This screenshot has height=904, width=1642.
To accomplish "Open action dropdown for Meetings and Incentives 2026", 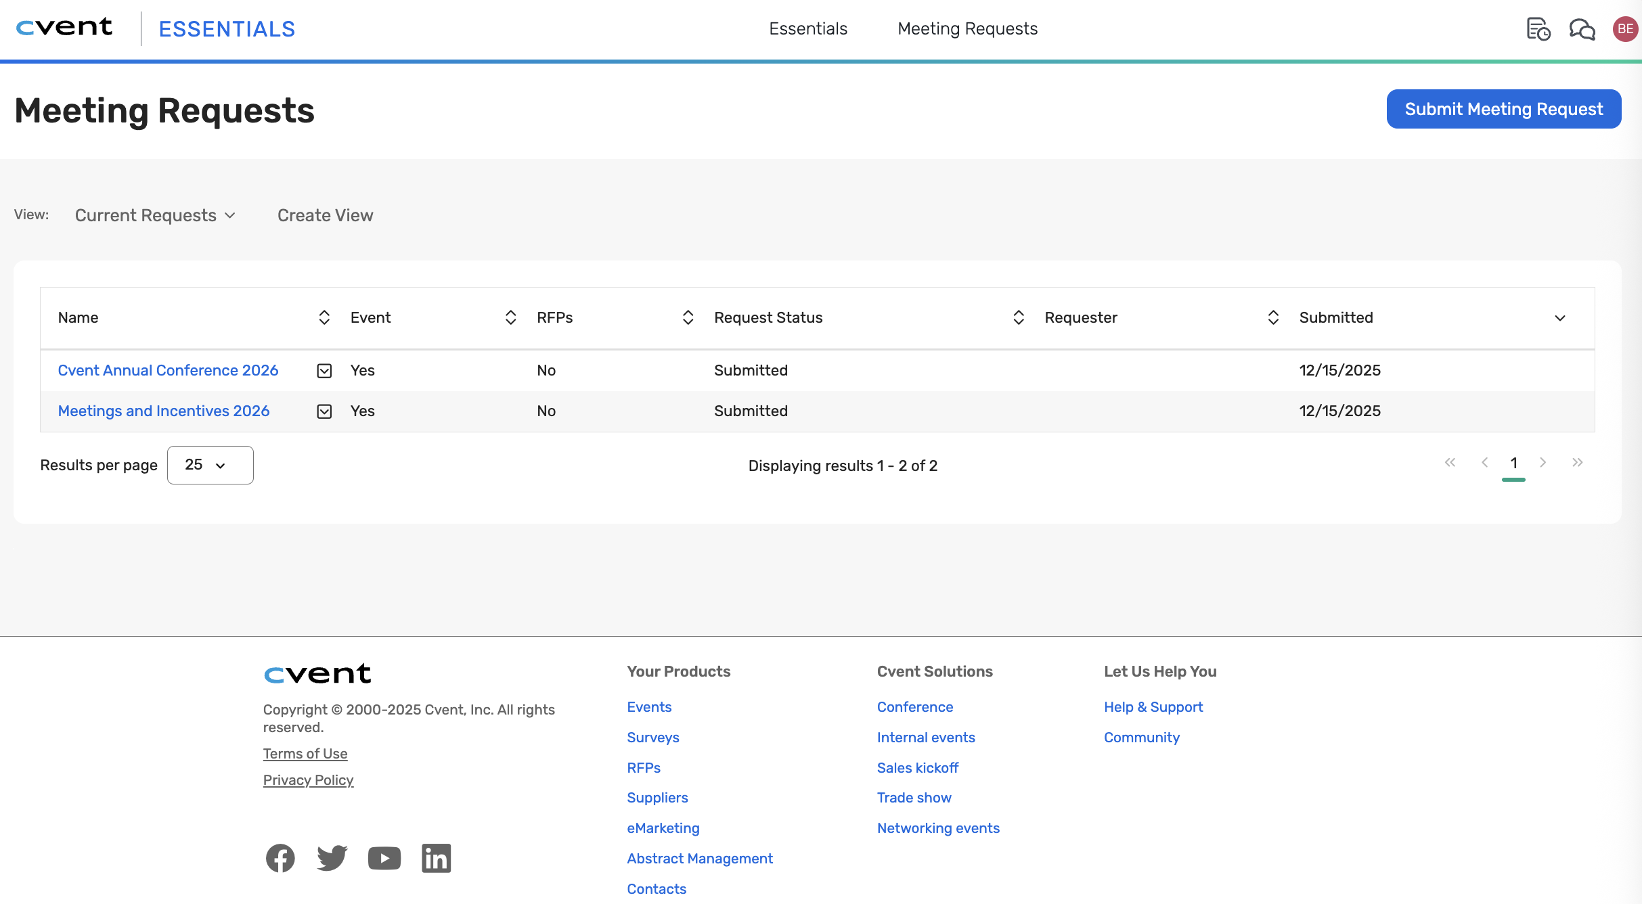I will click(324, 411).
